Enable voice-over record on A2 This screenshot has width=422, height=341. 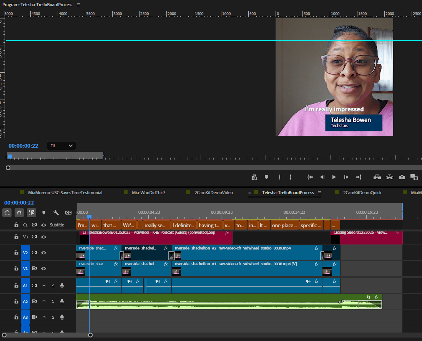pos(62,301)
